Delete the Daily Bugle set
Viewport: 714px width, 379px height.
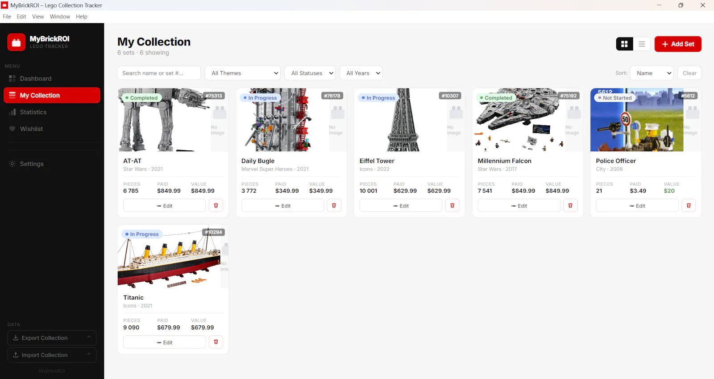click(x=334, y=205)
